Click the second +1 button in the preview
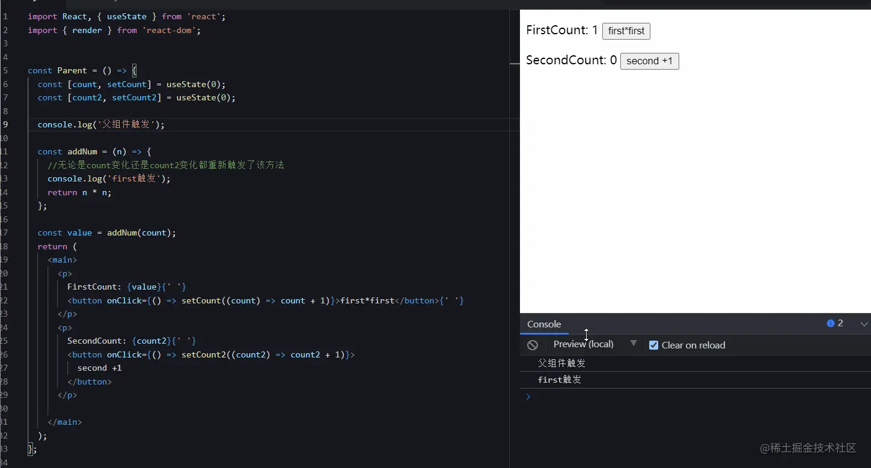The height and width of the screenshot is (468, 871). point(649,61)
